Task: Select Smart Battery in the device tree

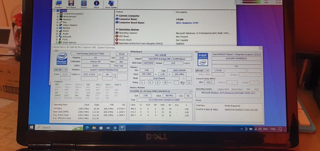Action: pos(69,42)
